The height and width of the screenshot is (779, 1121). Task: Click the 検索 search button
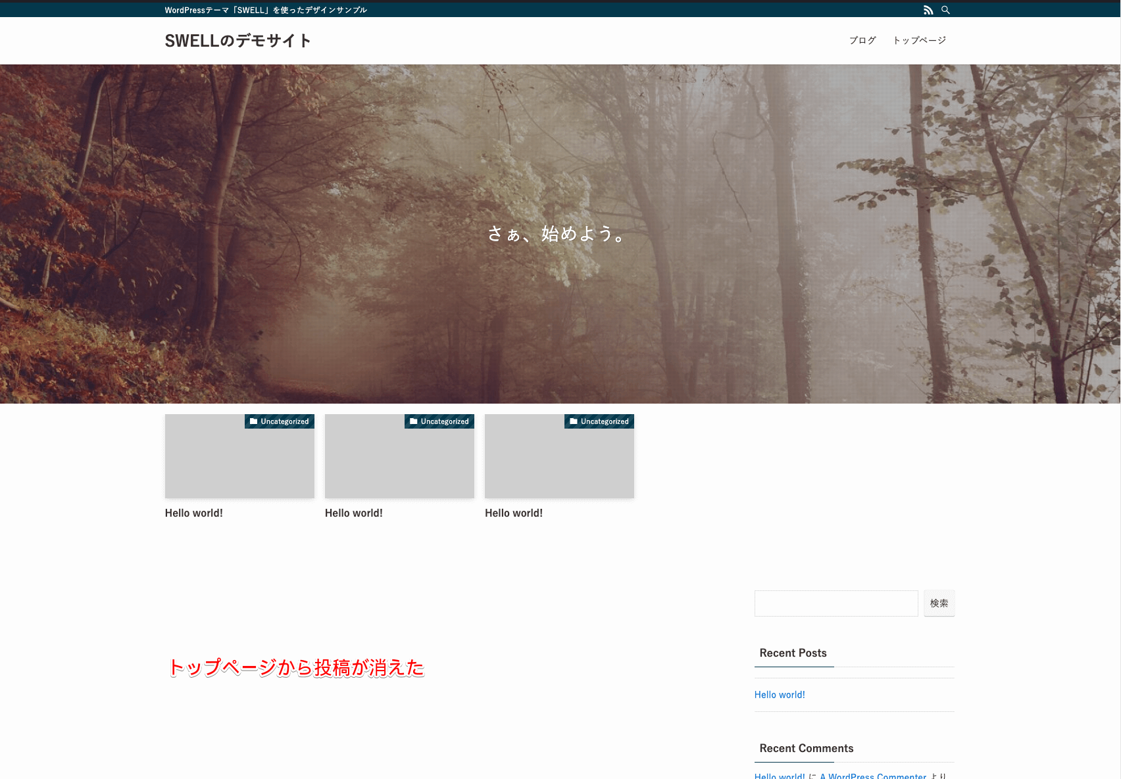[x=939, y=603]
